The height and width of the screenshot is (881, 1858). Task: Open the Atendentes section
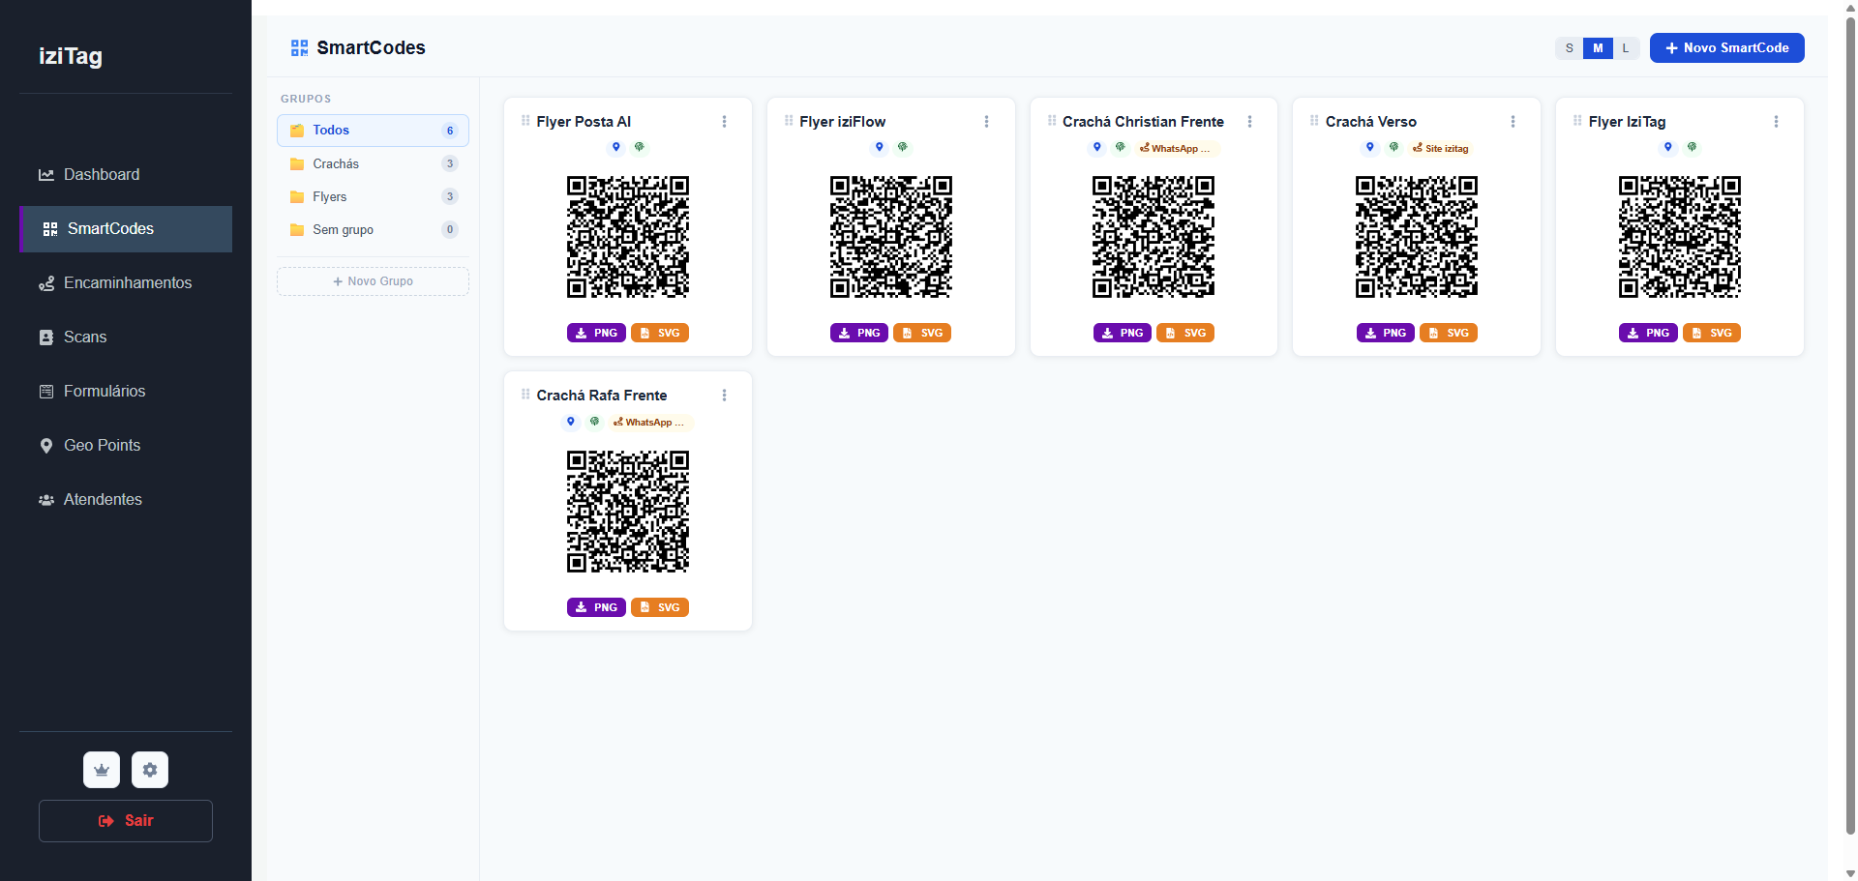click(126, 500)
